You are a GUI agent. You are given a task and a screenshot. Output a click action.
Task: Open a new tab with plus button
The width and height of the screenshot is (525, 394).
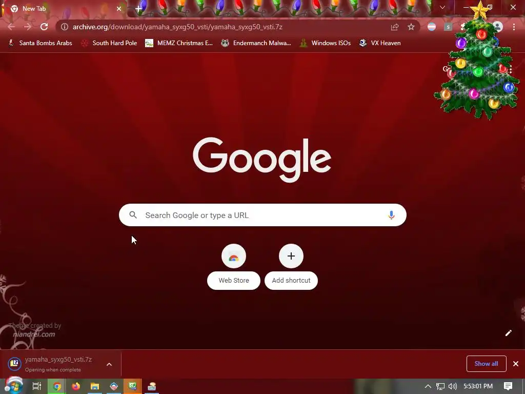click(x=138, y=9)
